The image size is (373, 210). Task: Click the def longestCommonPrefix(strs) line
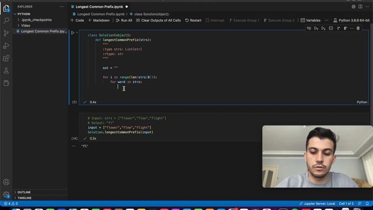click(x=123, y=40)
